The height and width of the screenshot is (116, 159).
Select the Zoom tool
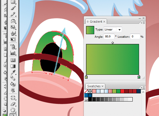coord(13,115)
